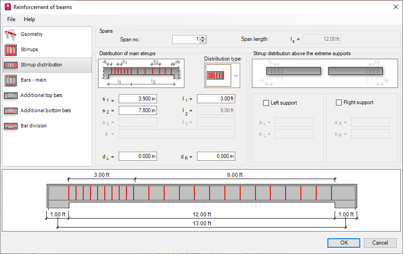
Task: Open Additional bottom bars page
Action: click(x=46, y=110)
